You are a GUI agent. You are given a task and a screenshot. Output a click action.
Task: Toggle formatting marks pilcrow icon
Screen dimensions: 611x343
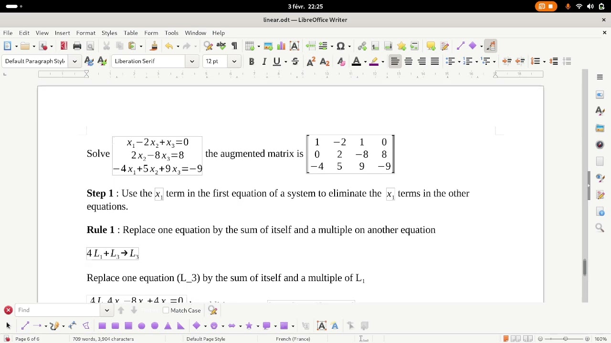[234, 46]
